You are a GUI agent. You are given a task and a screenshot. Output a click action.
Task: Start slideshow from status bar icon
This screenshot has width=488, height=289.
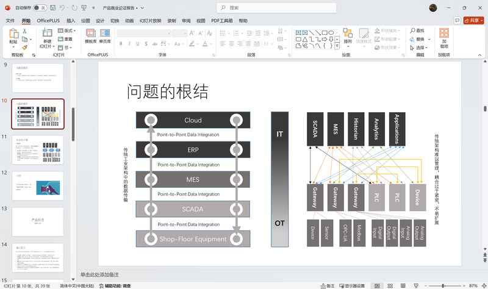click(x=416, y=285)
